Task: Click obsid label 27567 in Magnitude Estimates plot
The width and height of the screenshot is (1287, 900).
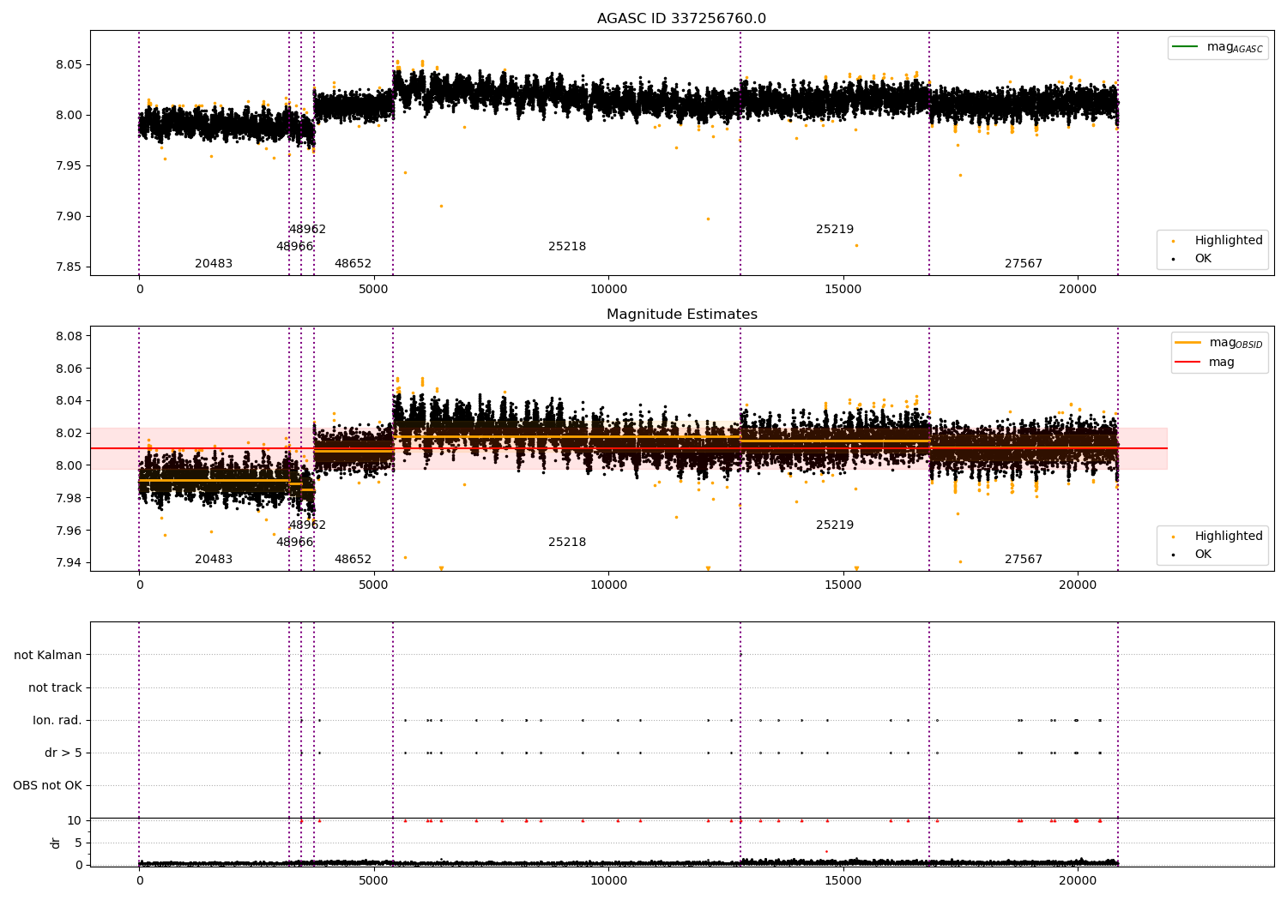Action: coord(1024,560)
